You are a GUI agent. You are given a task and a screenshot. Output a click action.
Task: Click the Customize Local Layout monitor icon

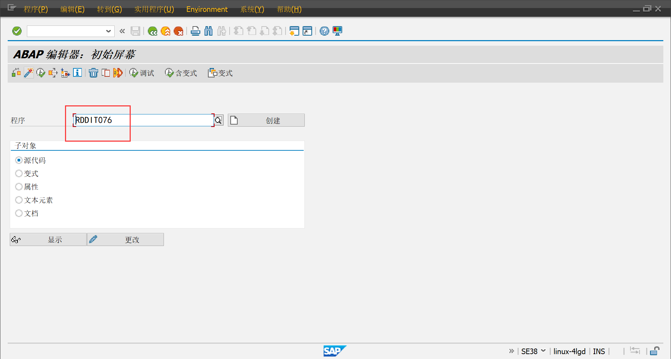337,31
